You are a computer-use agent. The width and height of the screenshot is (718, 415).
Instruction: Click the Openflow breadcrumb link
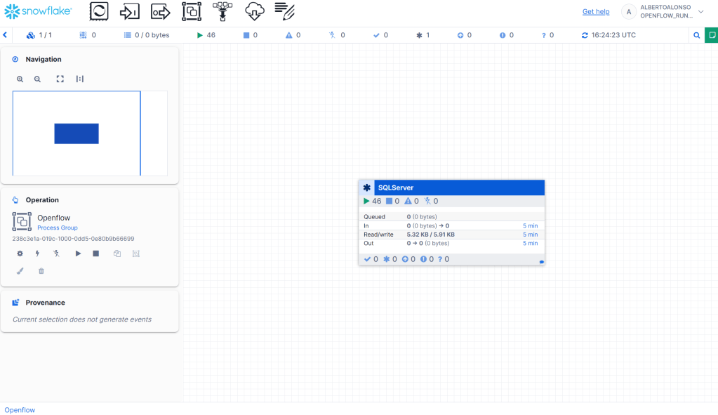20,410
